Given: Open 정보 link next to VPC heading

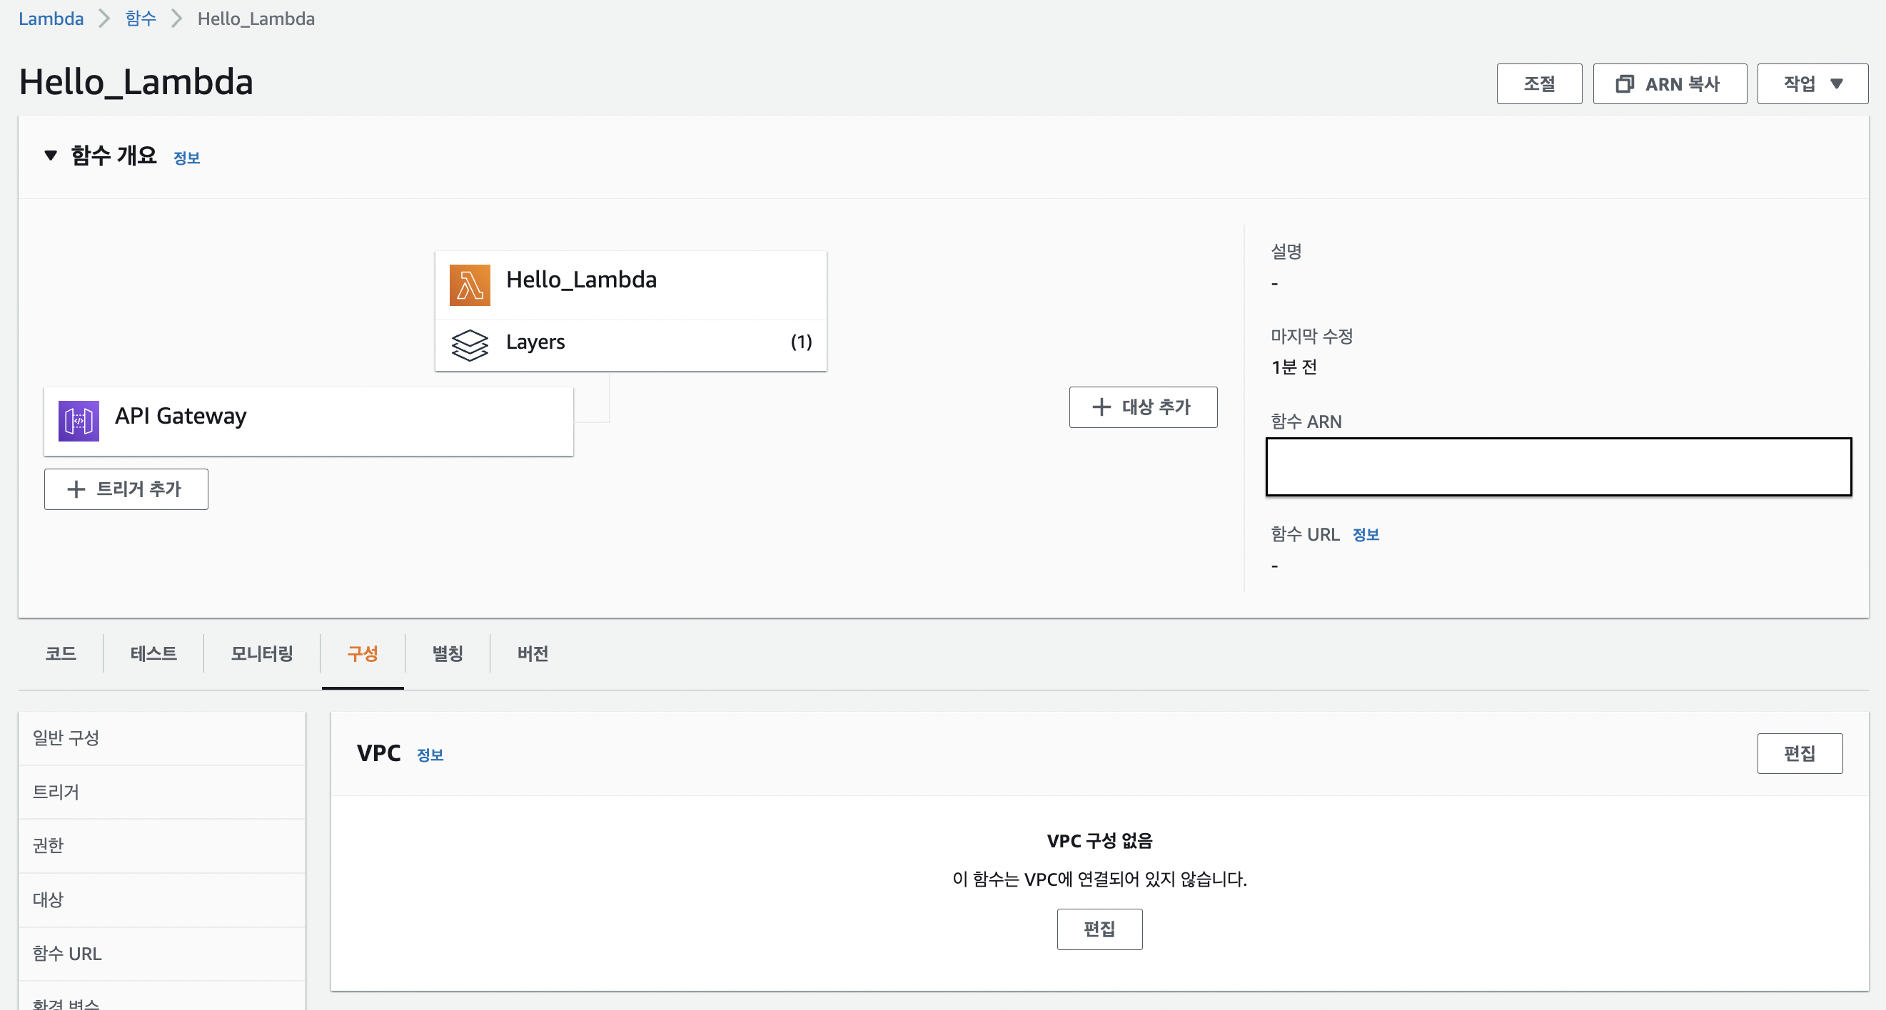Looking at the screenshot, I should tap(430, 755).
